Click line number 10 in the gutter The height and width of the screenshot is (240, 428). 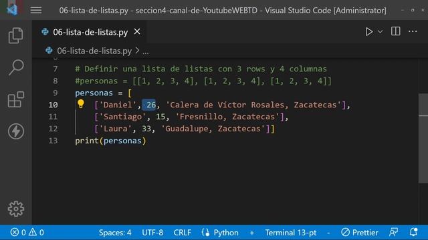[53, 105]
